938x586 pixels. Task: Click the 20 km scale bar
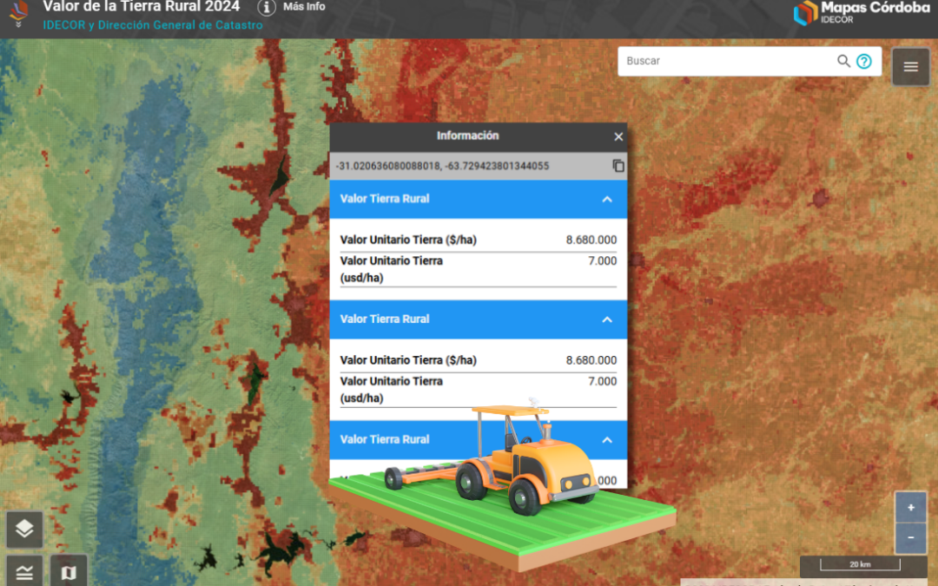tap(860, 564)
